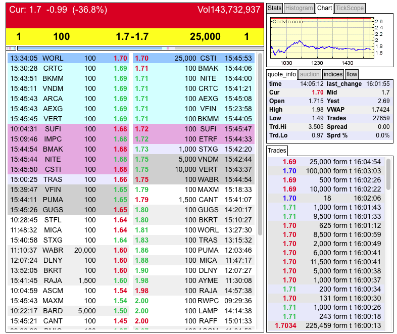Select the WORL bid row at 1.70
Image resolution: width=397 pixels, height=334 pixels.
click(x=68, y=58)
